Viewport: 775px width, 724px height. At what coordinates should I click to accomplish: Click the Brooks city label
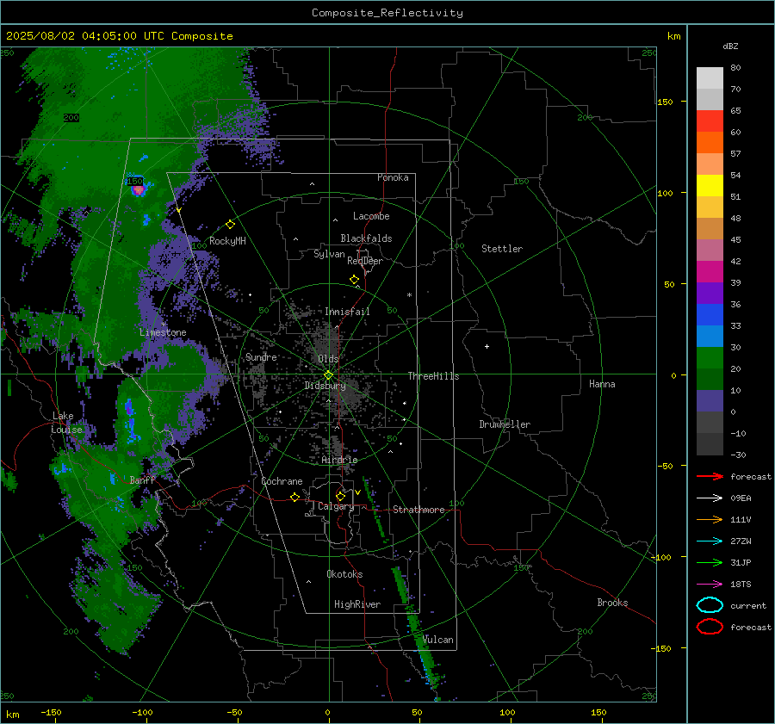pyautogui.click(x=612, y=603)
